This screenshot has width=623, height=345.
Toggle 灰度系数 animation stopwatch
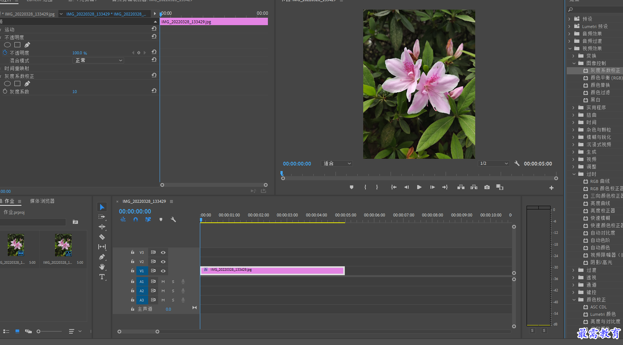(5, 91)
